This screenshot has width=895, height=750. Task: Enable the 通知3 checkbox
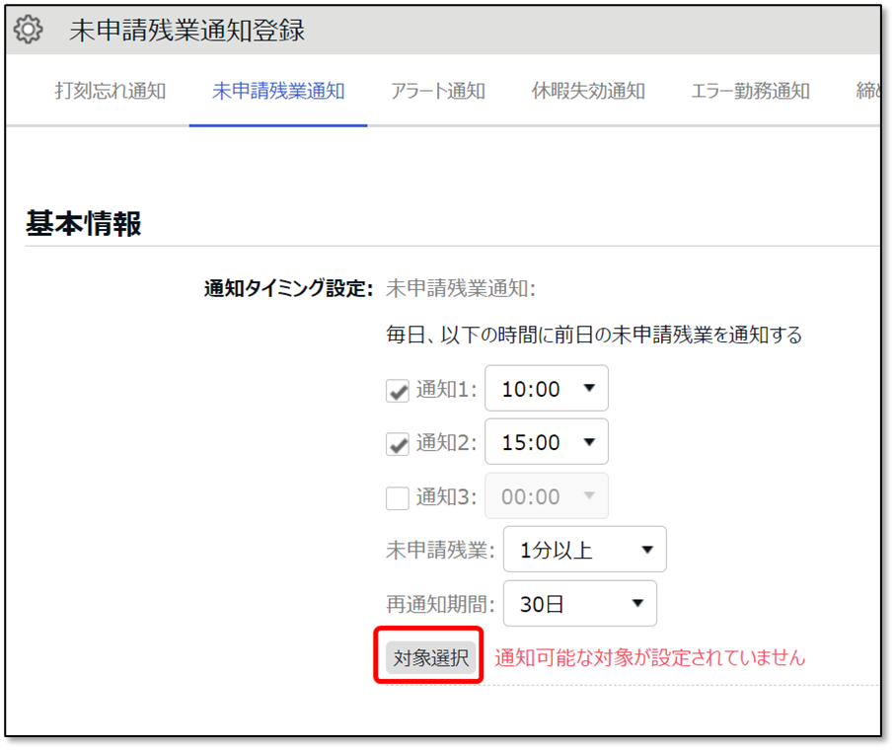tap(398, 497)
